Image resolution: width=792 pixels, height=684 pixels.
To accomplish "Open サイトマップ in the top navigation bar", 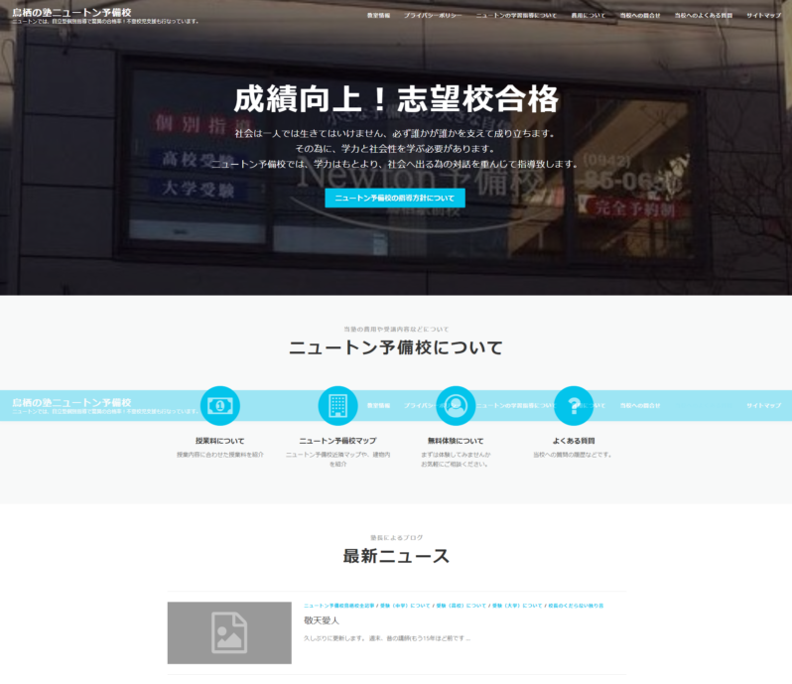I will 763,17.
